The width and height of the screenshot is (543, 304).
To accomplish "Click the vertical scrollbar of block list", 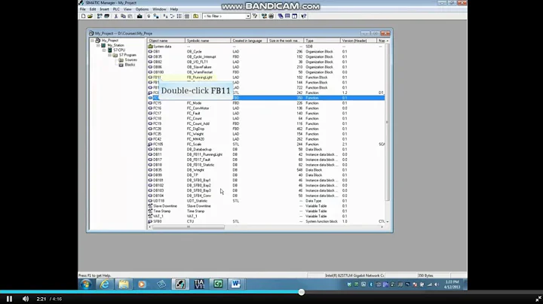I will 387,122.
